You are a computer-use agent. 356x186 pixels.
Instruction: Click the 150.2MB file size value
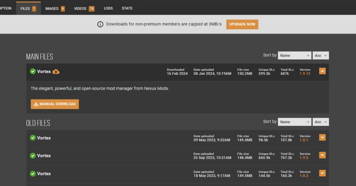coord(245,74)
